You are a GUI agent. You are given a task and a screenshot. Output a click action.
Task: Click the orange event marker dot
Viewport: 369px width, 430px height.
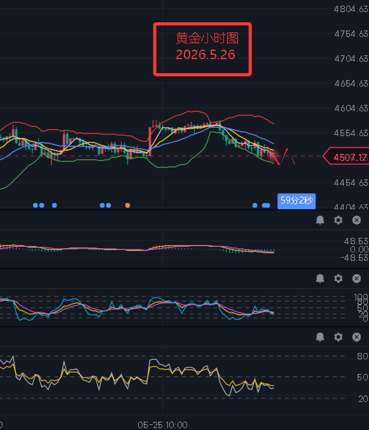pyautogui.click(x=128, y=205)
